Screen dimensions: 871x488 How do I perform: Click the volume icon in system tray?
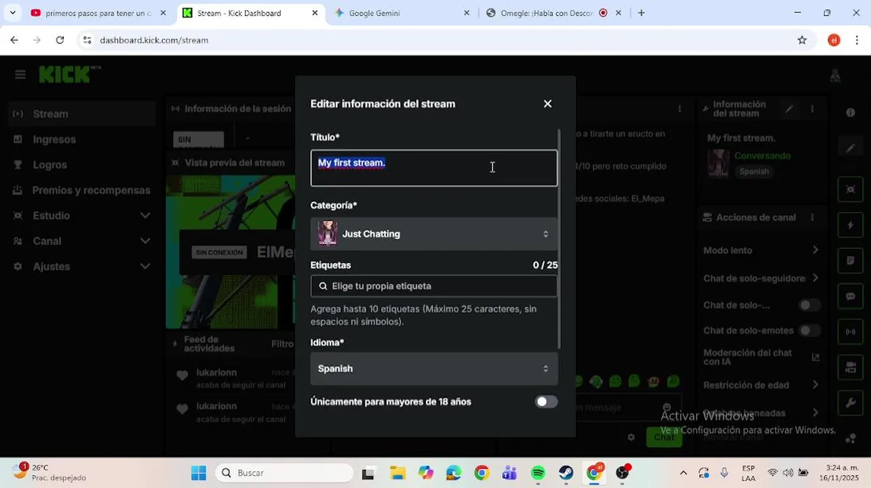point(788,473)
